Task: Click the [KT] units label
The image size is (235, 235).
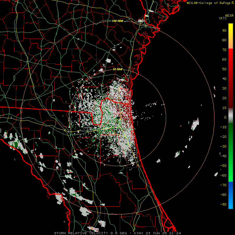Action: point(223,18)
